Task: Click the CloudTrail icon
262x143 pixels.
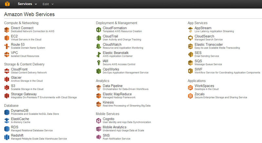Action: coord(99,38)
